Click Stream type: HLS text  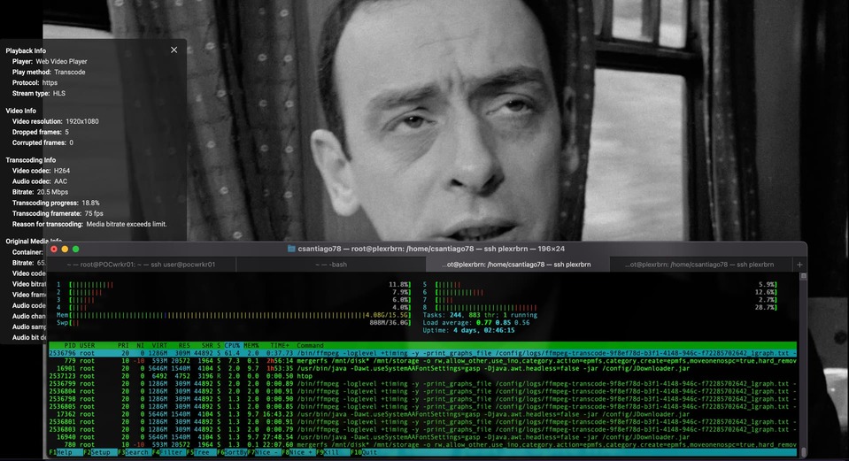click(x=39, y=94)
